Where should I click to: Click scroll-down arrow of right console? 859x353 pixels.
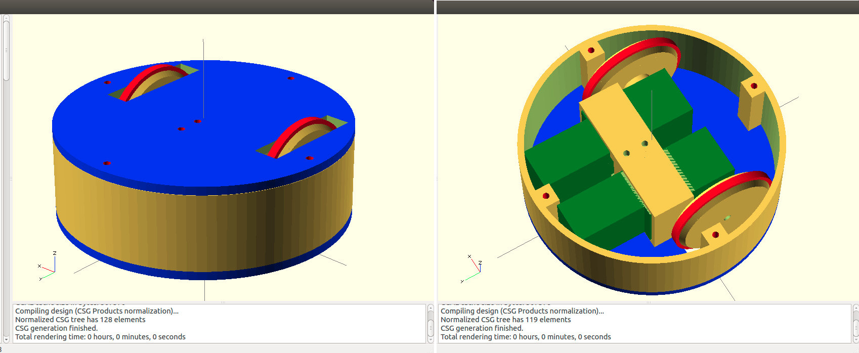(855, 339)
